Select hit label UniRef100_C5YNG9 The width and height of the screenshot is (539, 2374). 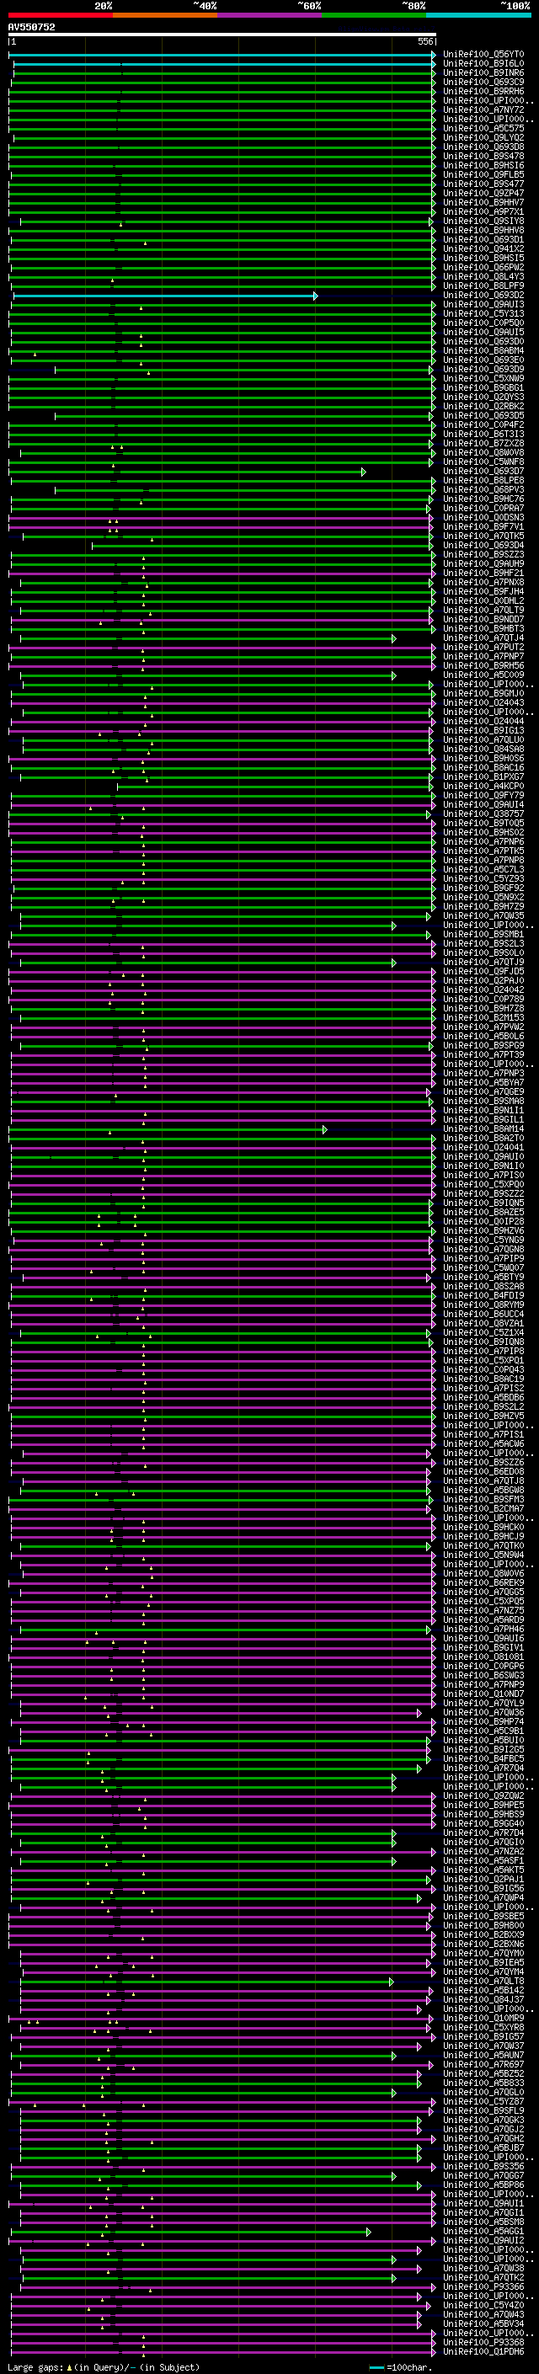pos(483,1240)
